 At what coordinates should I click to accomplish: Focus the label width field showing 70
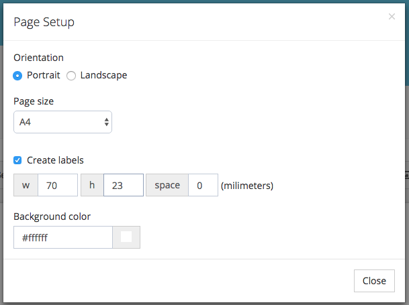point(58,185)
